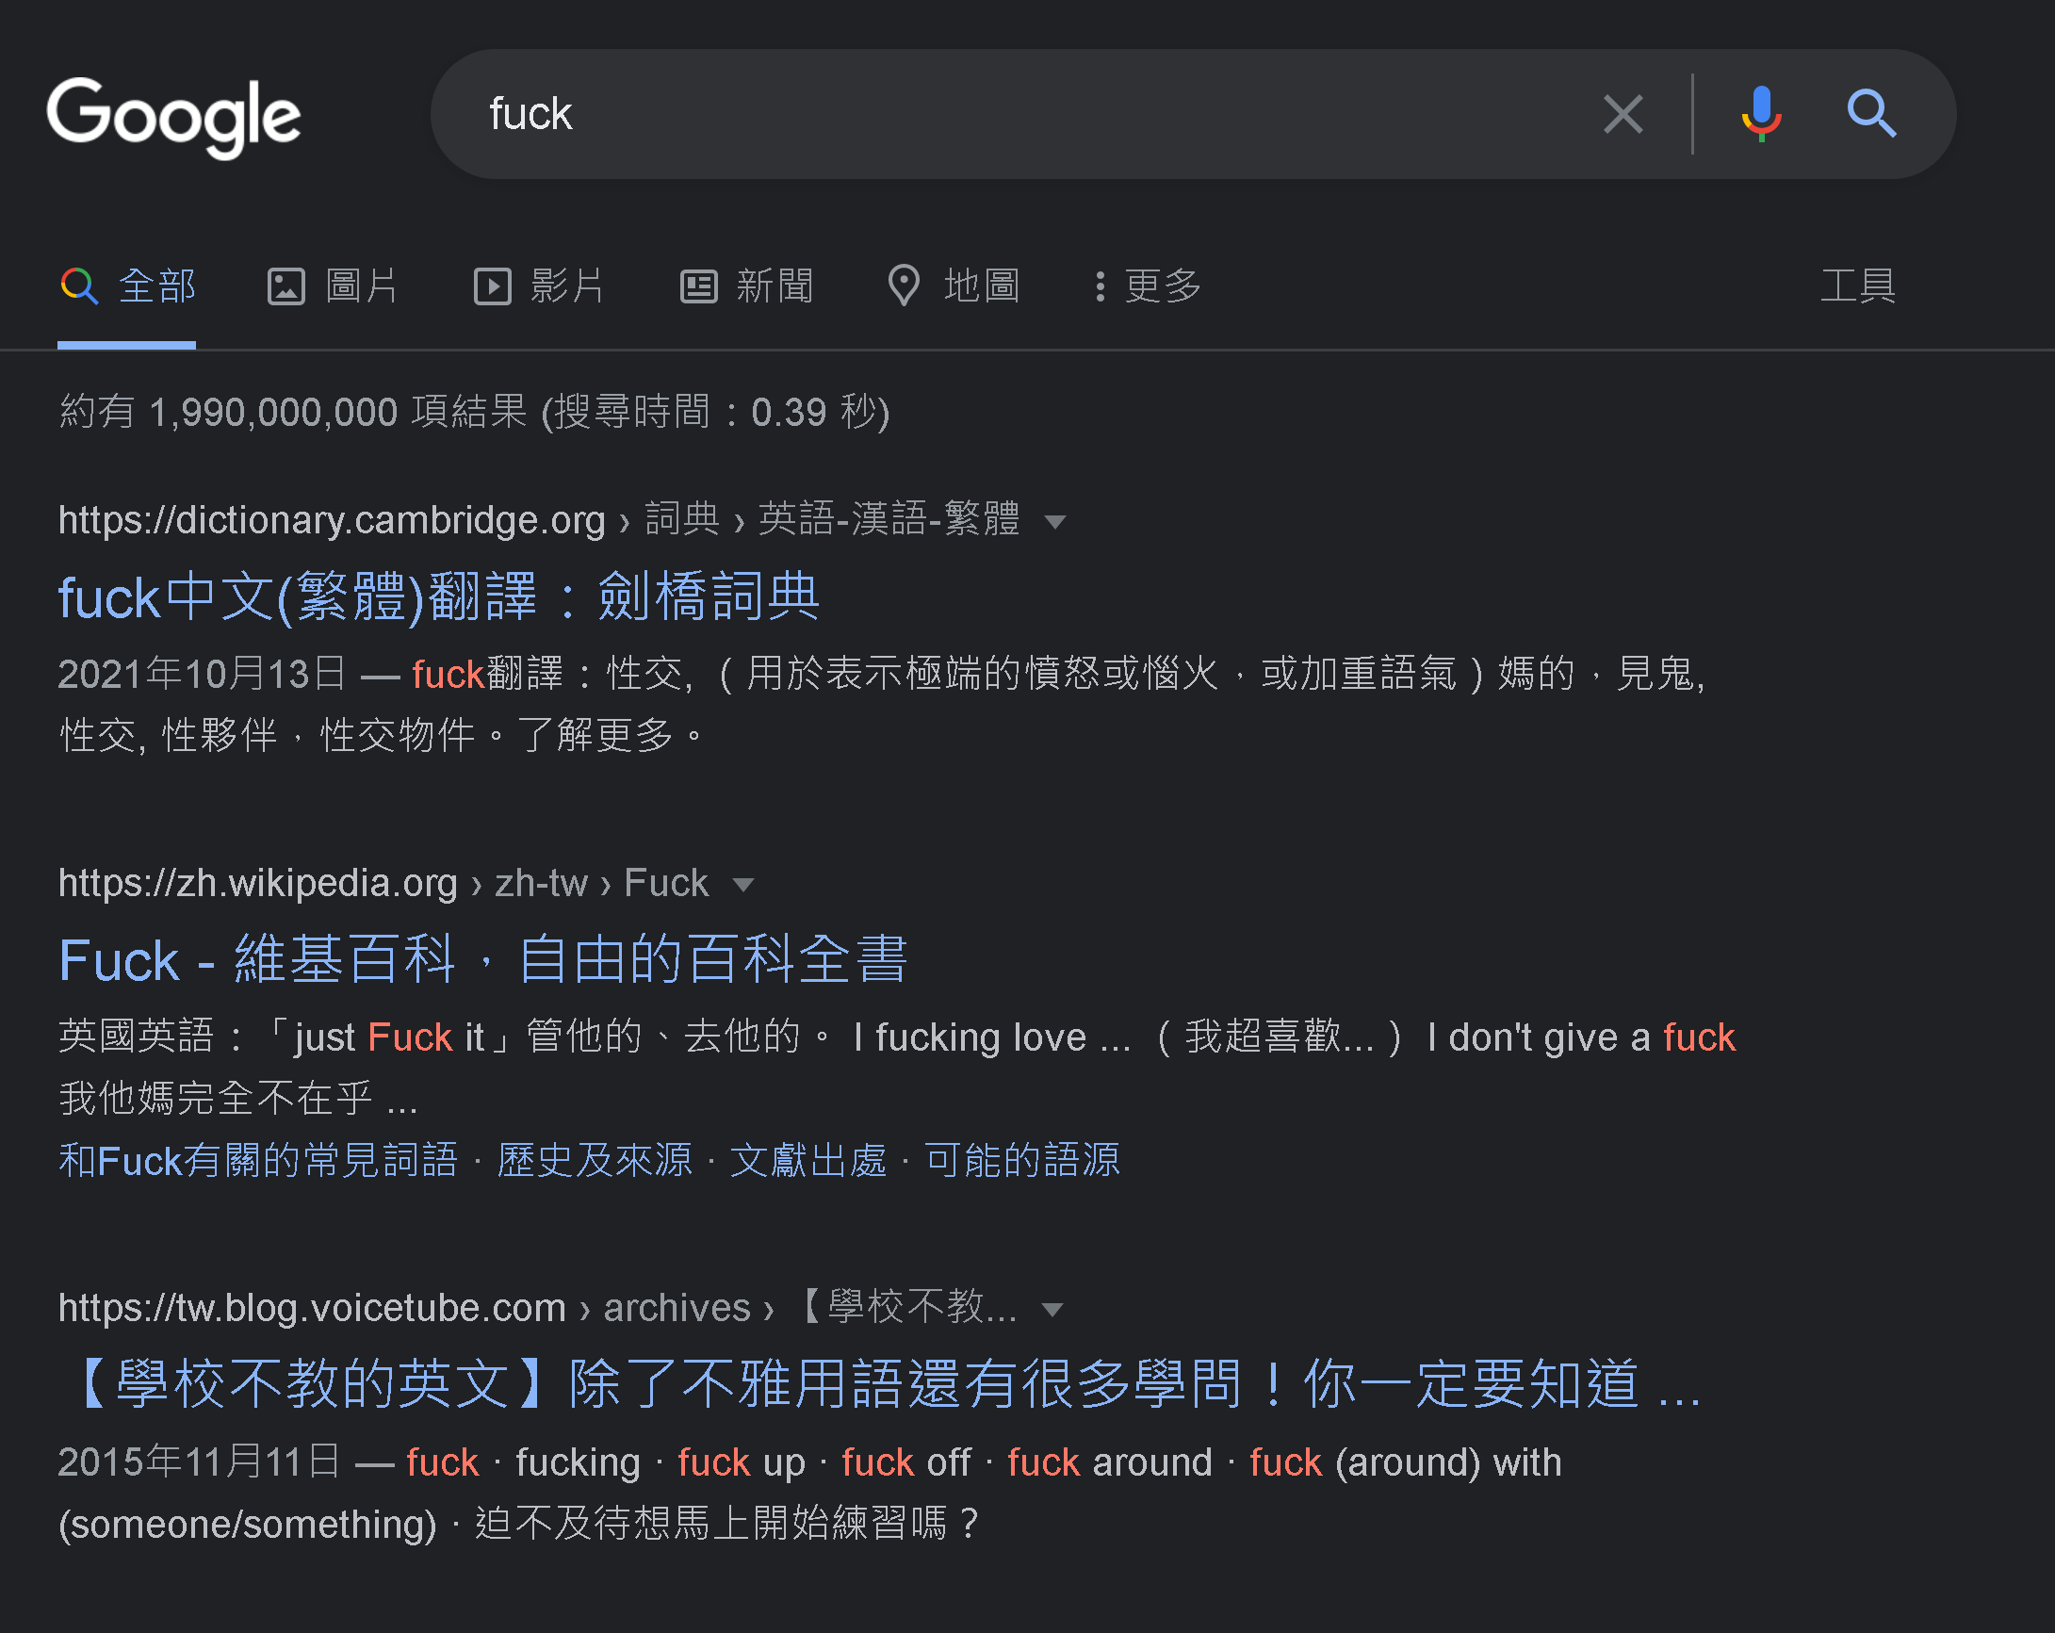Click the image icon beside 圖片
The image size is (2055, 1633).
coord(285,286)
